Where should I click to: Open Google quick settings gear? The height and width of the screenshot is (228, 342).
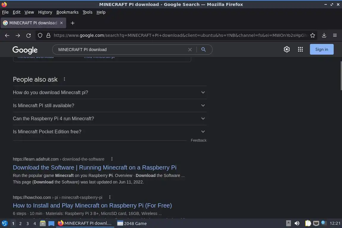[x=286, y=49]
